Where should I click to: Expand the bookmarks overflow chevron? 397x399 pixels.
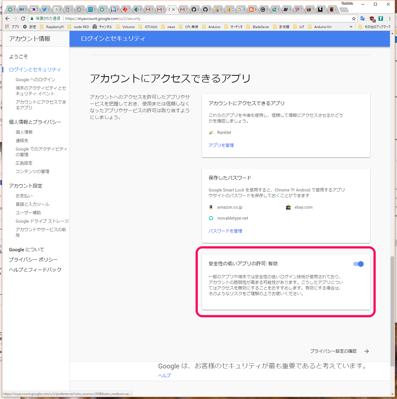351,27
